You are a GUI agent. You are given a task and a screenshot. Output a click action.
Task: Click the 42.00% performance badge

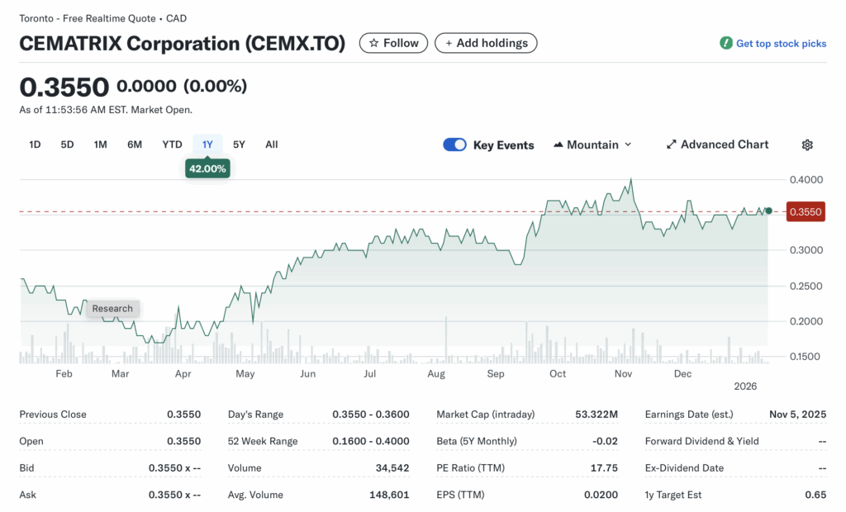pyautogui.click(x=207, y=168)
